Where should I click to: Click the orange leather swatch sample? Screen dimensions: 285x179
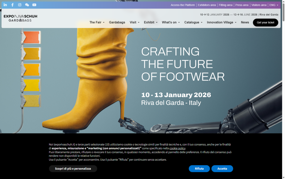coord(31,37)
